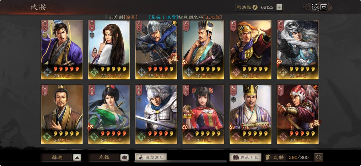Select the 黃月英 hero card
Image resolution: width=361 pixels, height=166 pixels.
[109, 50]
